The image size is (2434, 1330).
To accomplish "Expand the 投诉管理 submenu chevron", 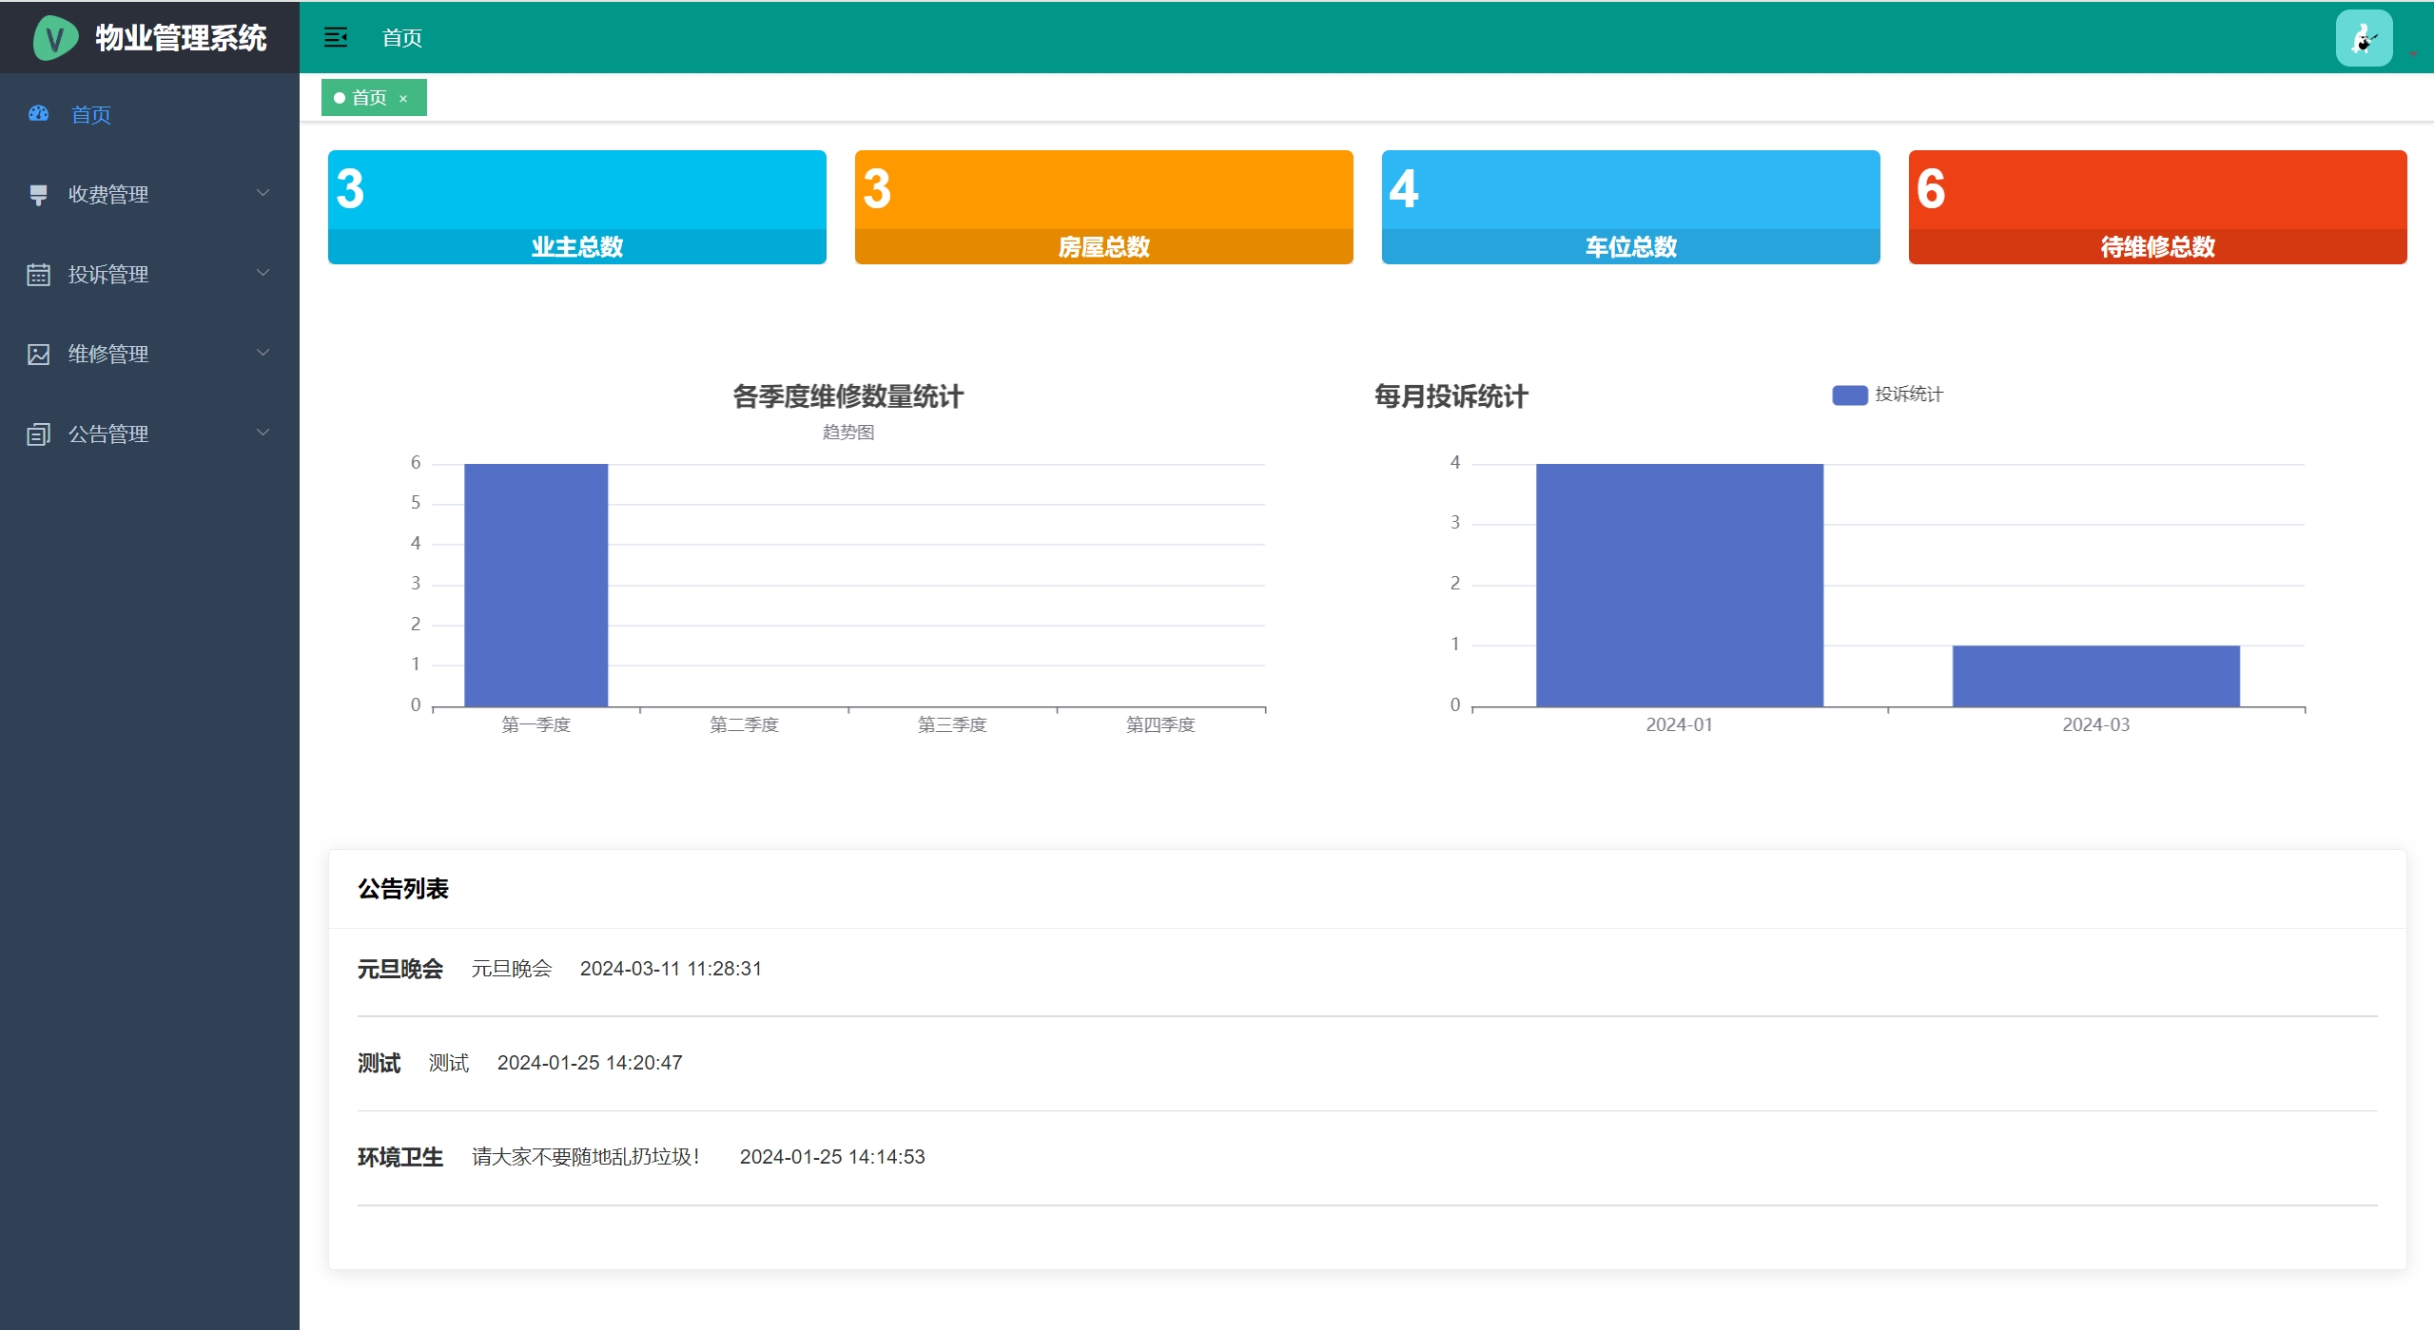I will [x=263, y=273].
